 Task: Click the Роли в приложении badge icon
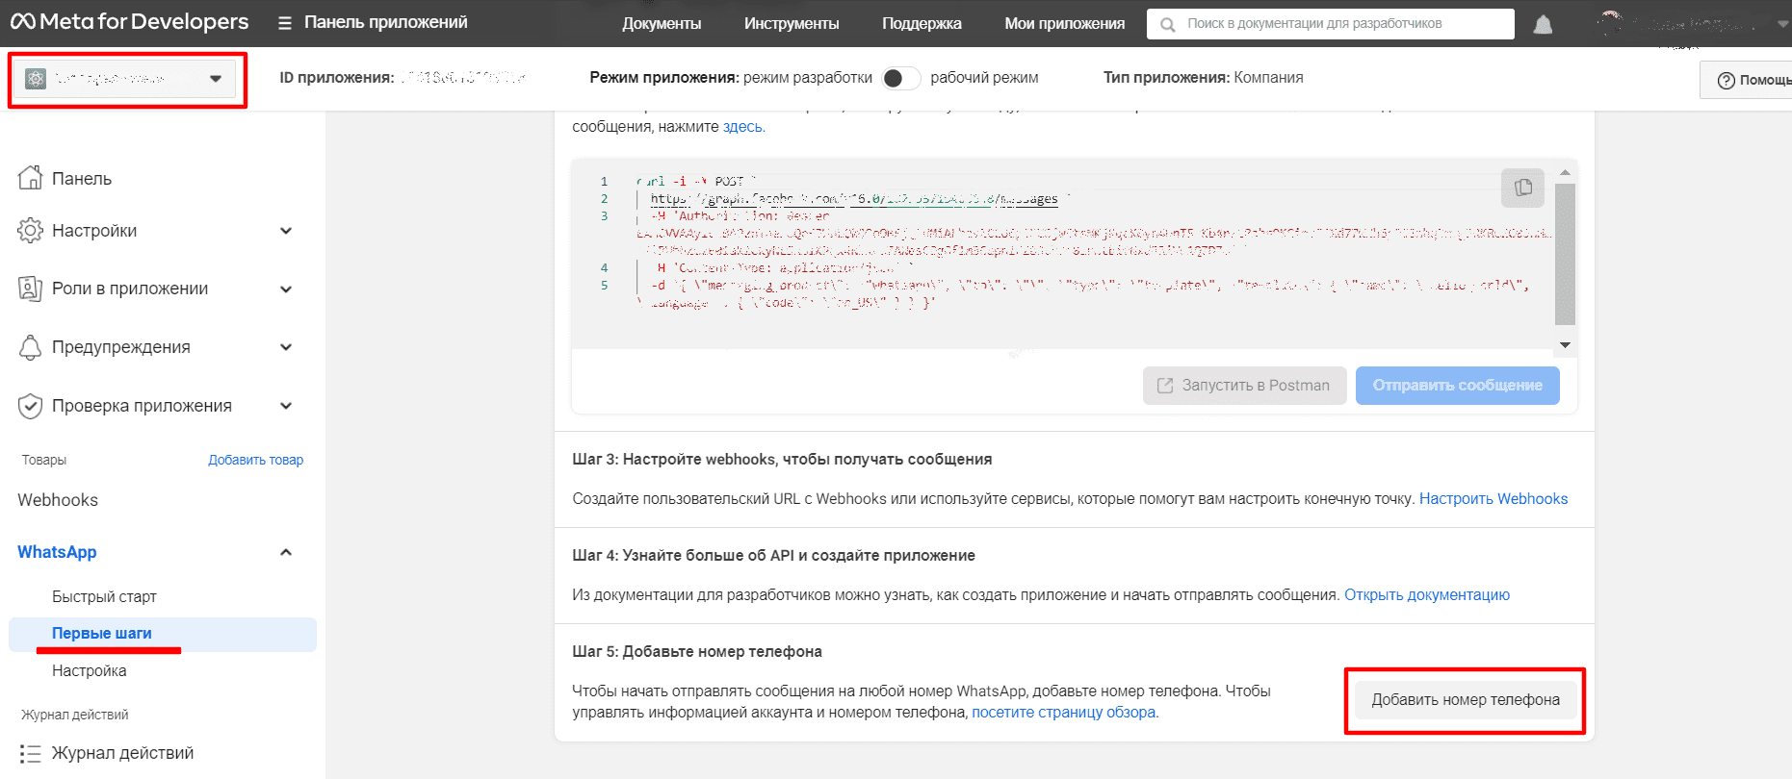[x=31, y=289]
